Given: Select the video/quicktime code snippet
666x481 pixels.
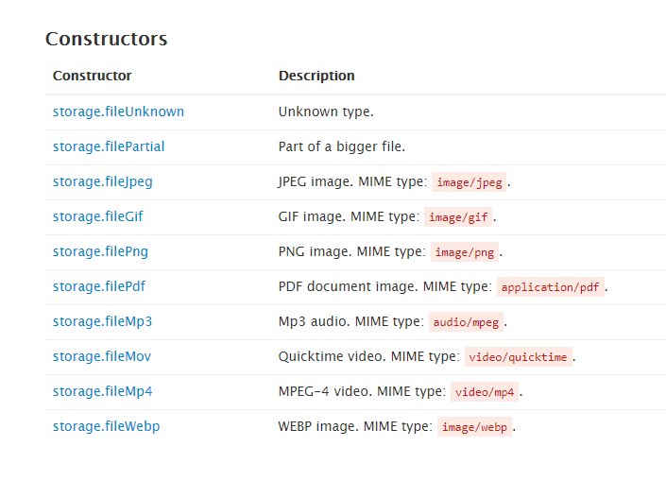Looking at the screenshot, I should tap(519, 357).
